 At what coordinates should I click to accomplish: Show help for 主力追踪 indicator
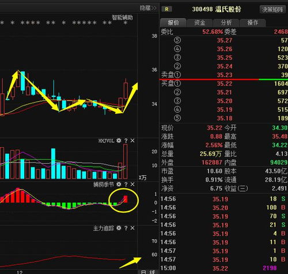126,228
